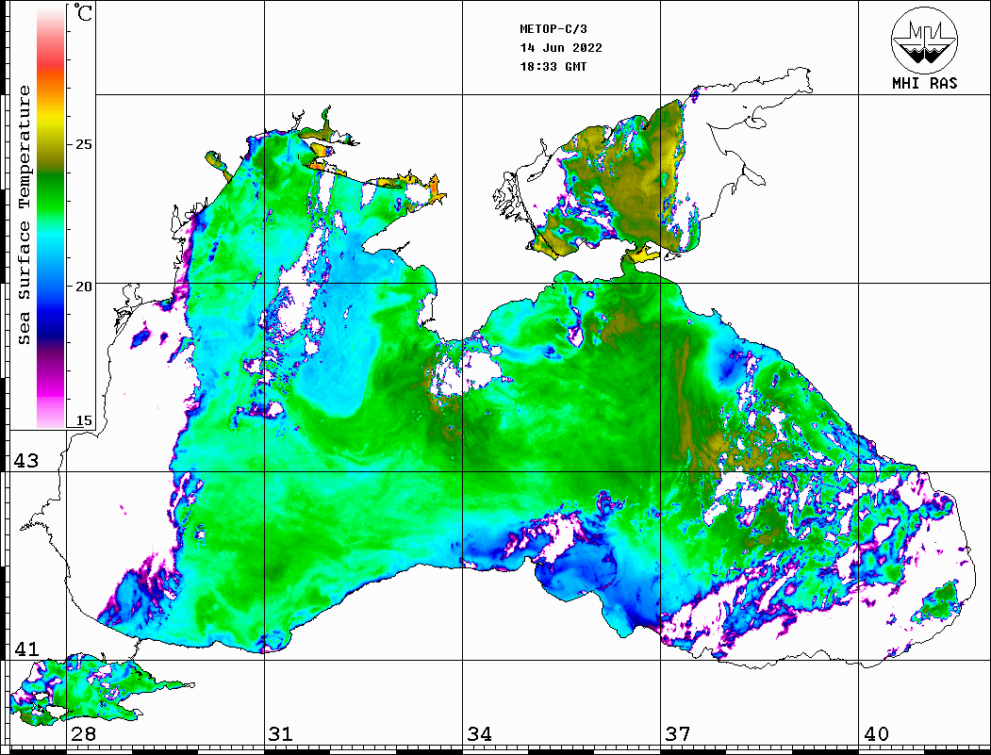Click longitude label '31'
Image resolution: width=991 pixels, height=755 pixels.
pos(281,733)
